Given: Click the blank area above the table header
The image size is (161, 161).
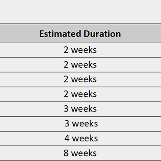Looking at the screenshot, I should coord(80,12).
